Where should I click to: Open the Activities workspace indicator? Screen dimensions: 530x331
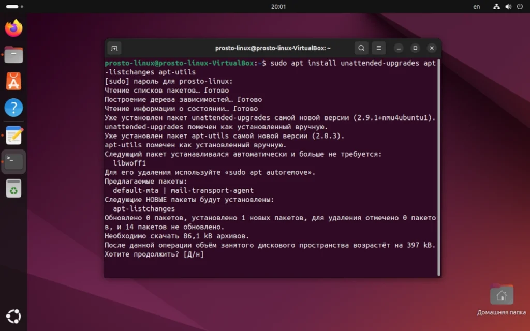coord(14,6)
